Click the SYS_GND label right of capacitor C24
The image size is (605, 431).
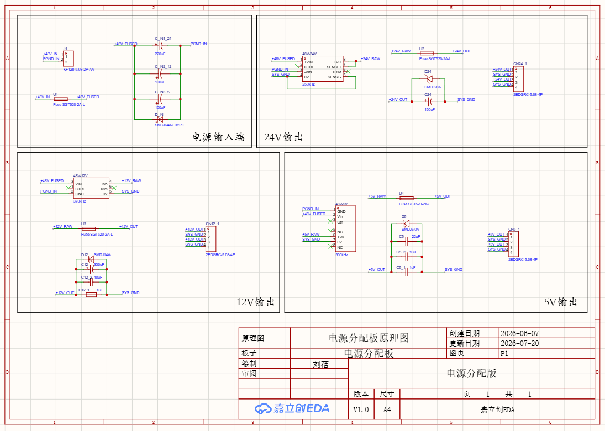466,99
